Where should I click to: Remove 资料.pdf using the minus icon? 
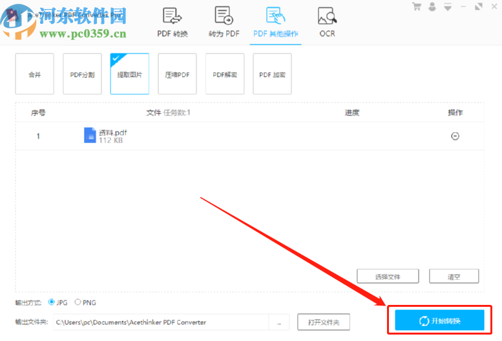(x=455, y=137)
